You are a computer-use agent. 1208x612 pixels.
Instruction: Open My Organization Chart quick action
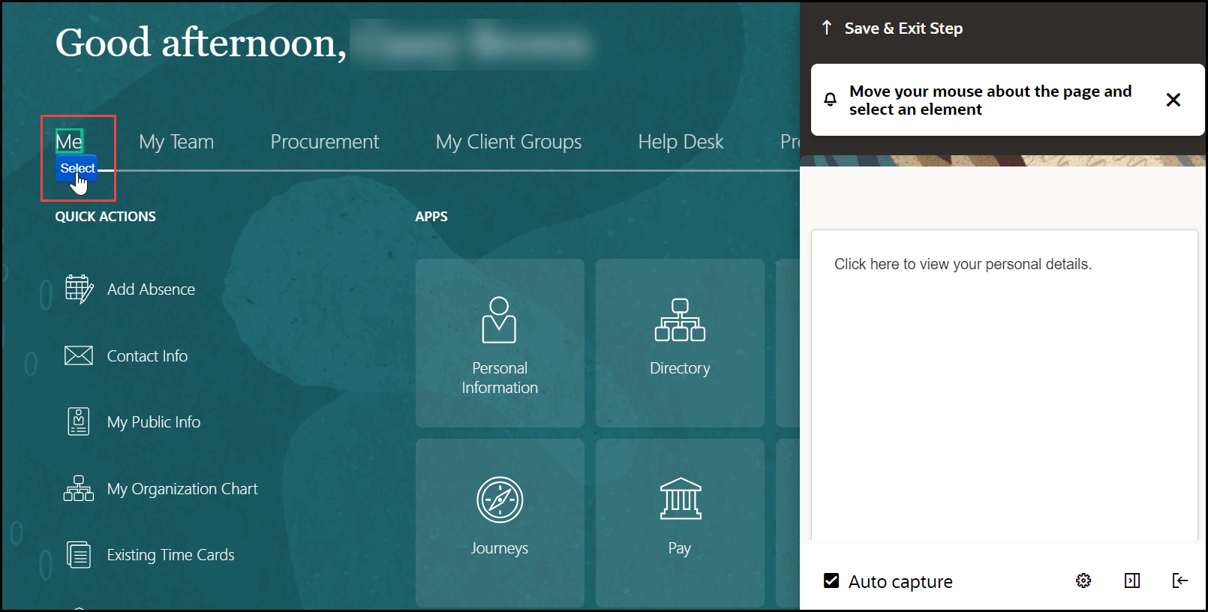182,489
